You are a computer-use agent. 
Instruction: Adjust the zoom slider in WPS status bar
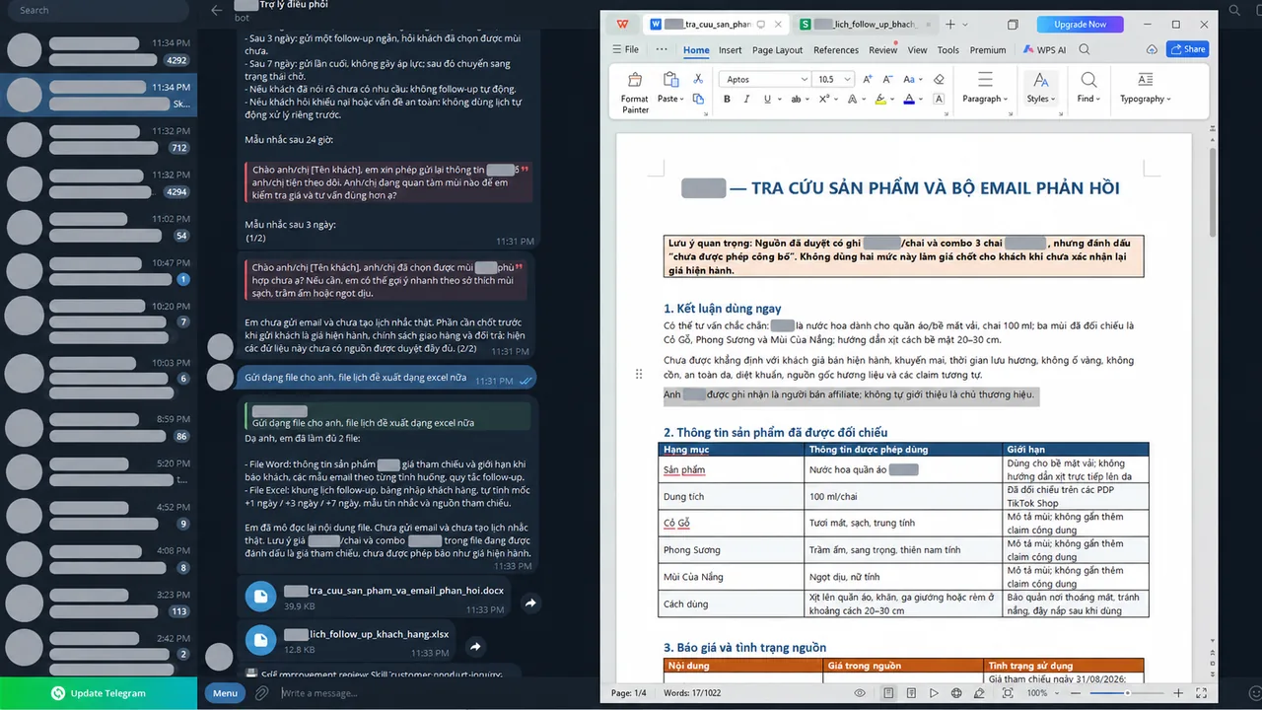click(1126, 693)
